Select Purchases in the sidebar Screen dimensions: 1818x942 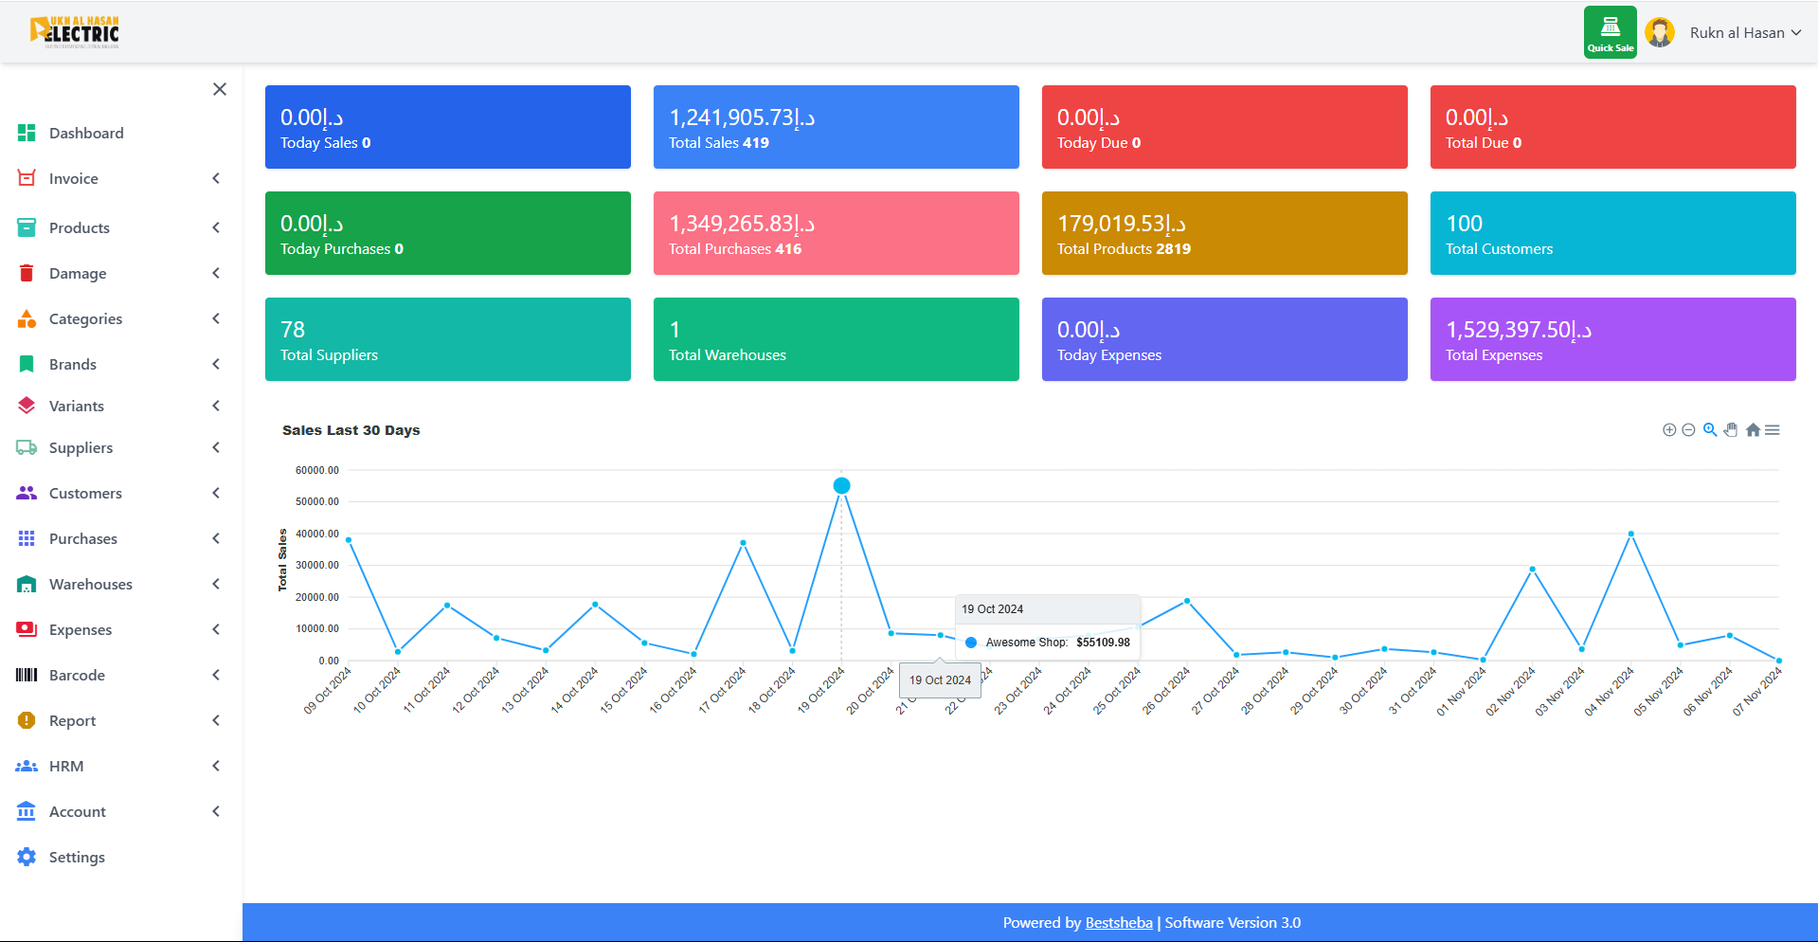click(83, 538)
